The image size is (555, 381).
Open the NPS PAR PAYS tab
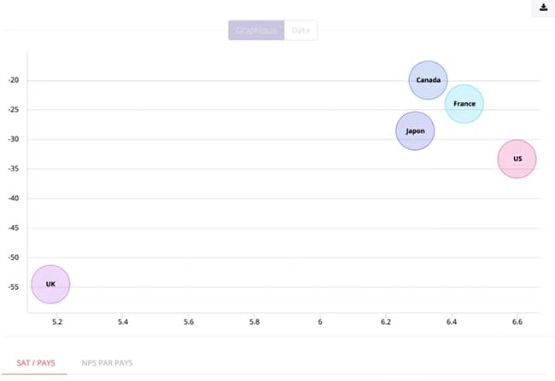[108, 363]
